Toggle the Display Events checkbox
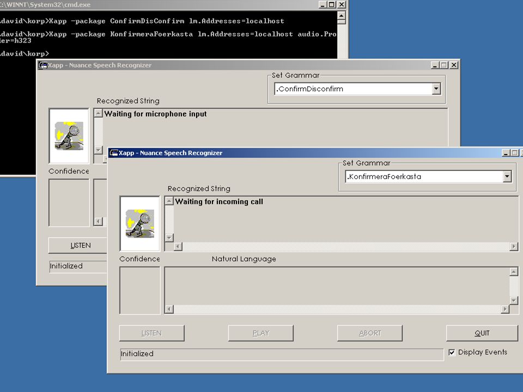This screenshot has height=392, width=523. click(x=452, y=352)
